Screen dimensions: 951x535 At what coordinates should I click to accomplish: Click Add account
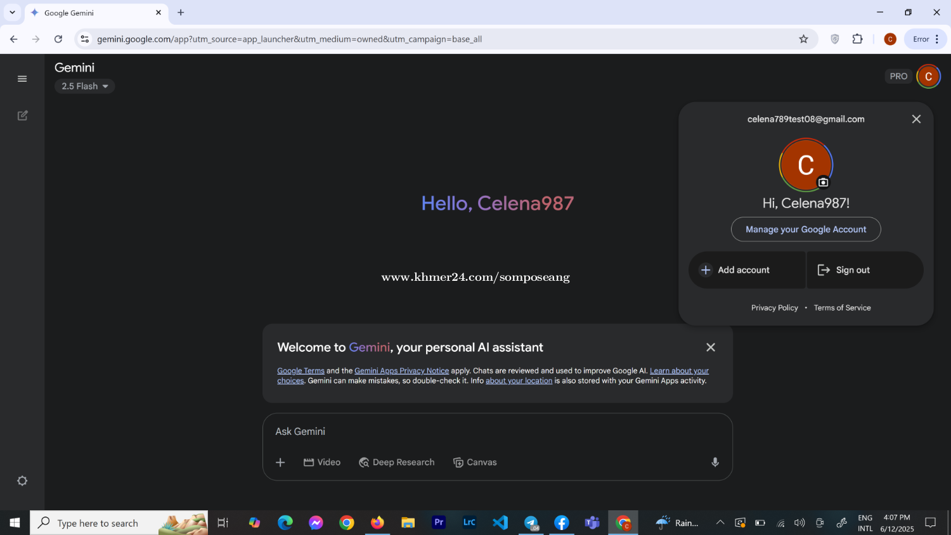click(747, 270)
